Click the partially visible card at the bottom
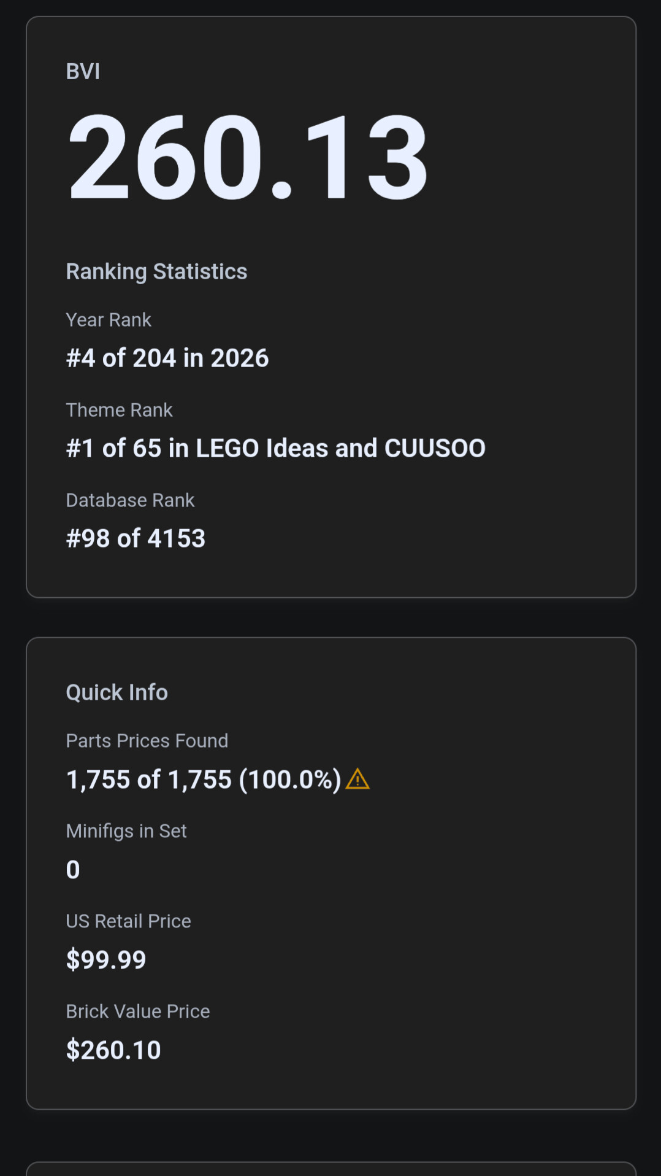This screenshot has height=1176, width=661. point(330,1169)
